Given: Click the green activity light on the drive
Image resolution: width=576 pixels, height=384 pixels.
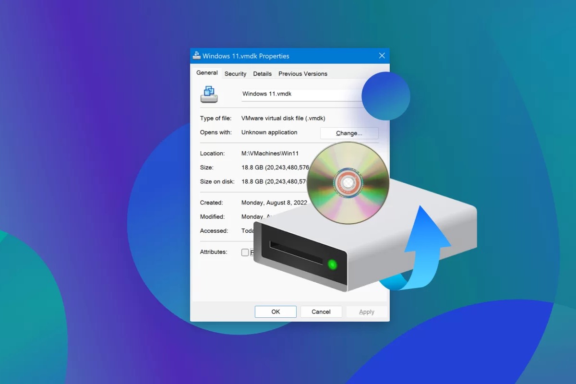Looking at the screenshot, I should (333, 264).
